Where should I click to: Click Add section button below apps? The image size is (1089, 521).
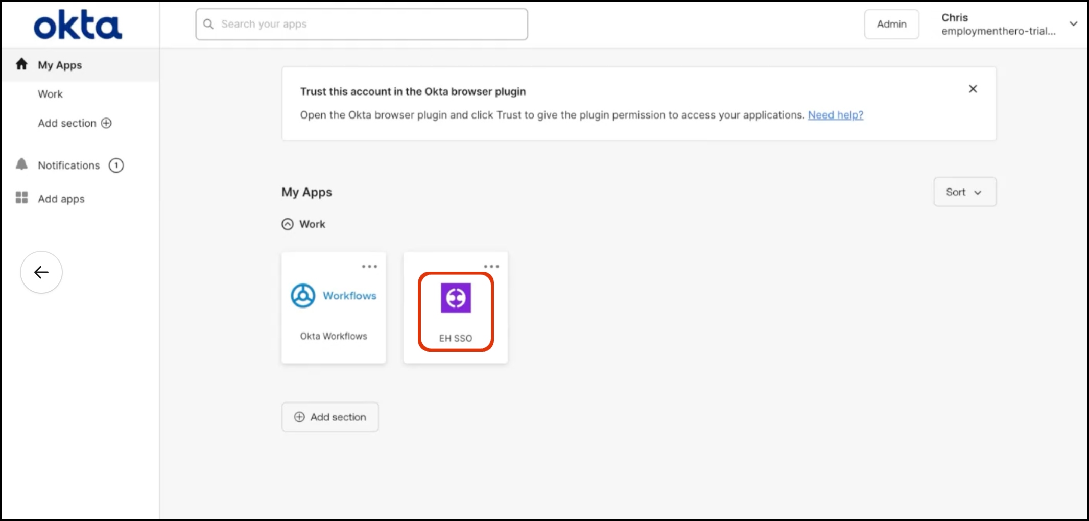(x=330, y=417)
